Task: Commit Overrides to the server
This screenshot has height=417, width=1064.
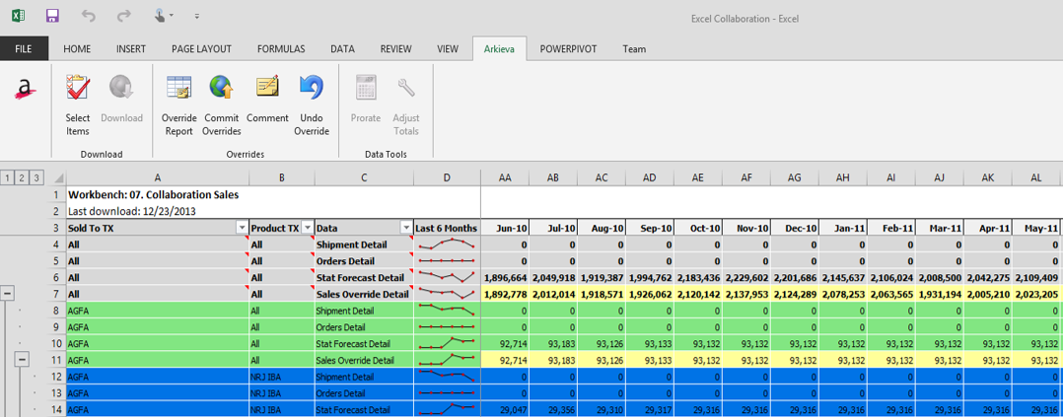Action: (221, 105)
